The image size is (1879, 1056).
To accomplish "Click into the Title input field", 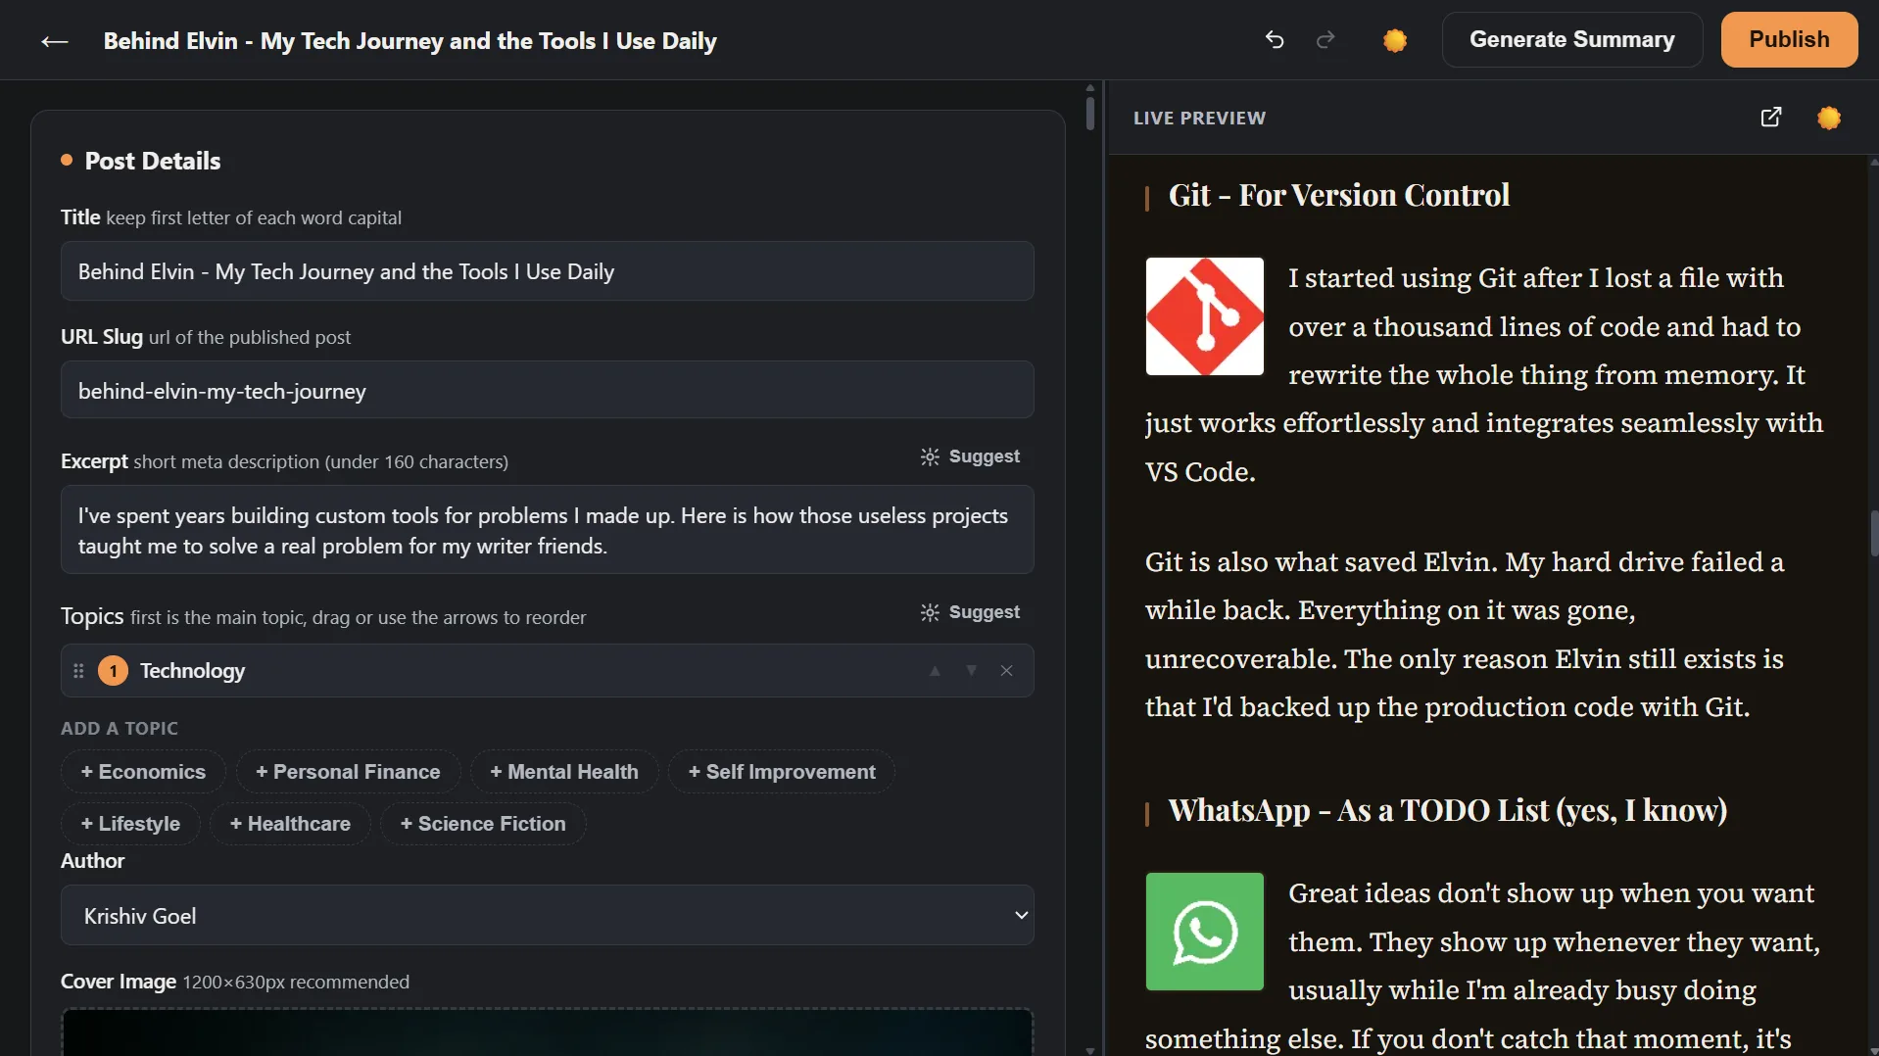I will click(547, 271).
